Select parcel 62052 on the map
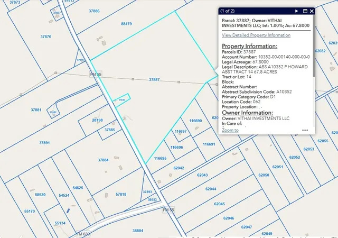The height and width of the screenshot is (238, 338). (x=295, y=158)
